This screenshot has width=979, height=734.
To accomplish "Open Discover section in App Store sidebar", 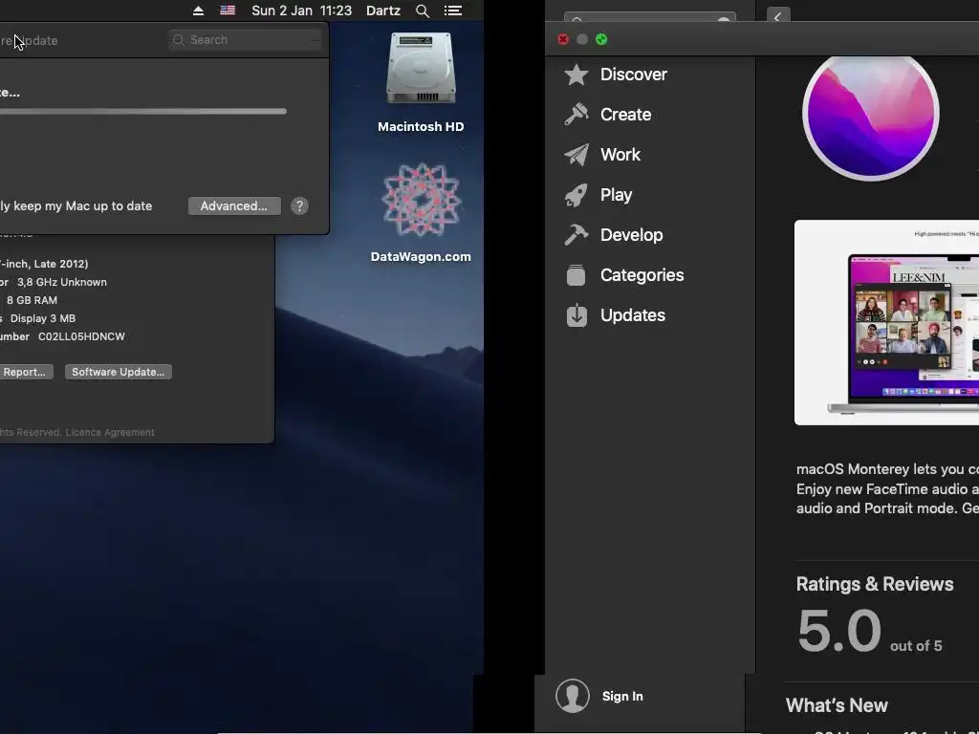I will pyautogui.click(x=633, y=75).
